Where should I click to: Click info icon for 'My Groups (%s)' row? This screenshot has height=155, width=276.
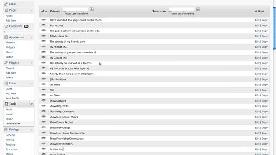[44, 57]
